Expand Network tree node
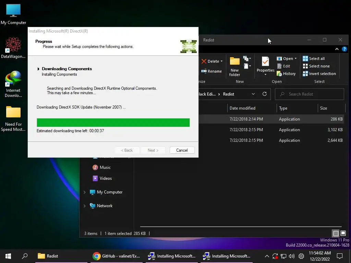Image resolution: width=351 pixels, height=263 pixels. click(x=85, y=206)
